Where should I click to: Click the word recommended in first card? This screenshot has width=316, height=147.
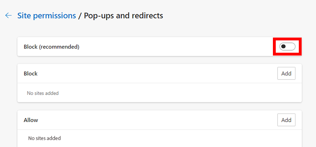tap(59, 47)
